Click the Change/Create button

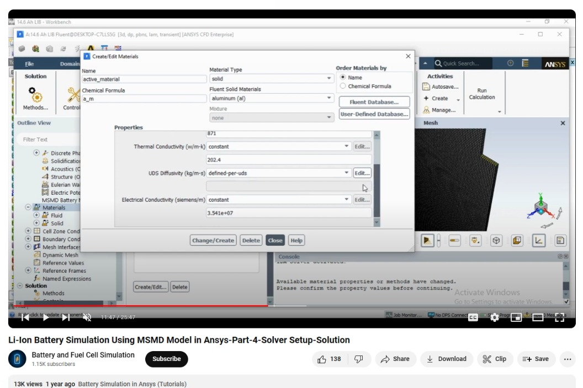213,240
